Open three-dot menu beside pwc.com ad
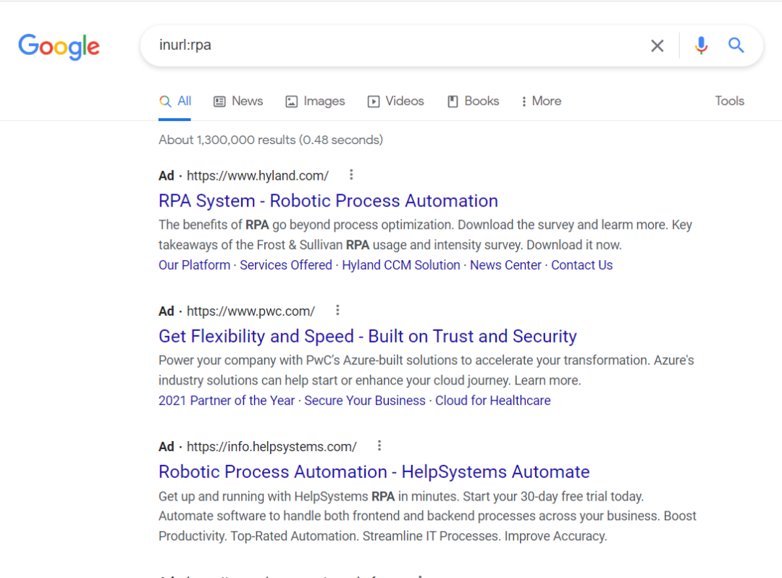This screenshot has height=578, width=782. pos(337,311)
